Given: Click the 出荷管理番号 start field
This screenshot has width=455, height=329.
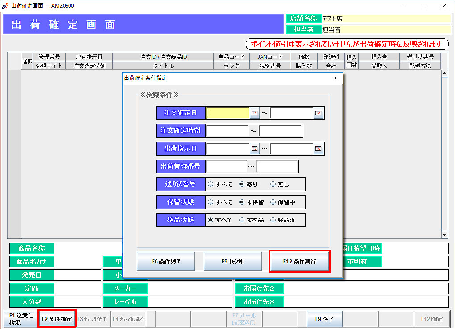Looking at the screenshot, I should 226,167.
